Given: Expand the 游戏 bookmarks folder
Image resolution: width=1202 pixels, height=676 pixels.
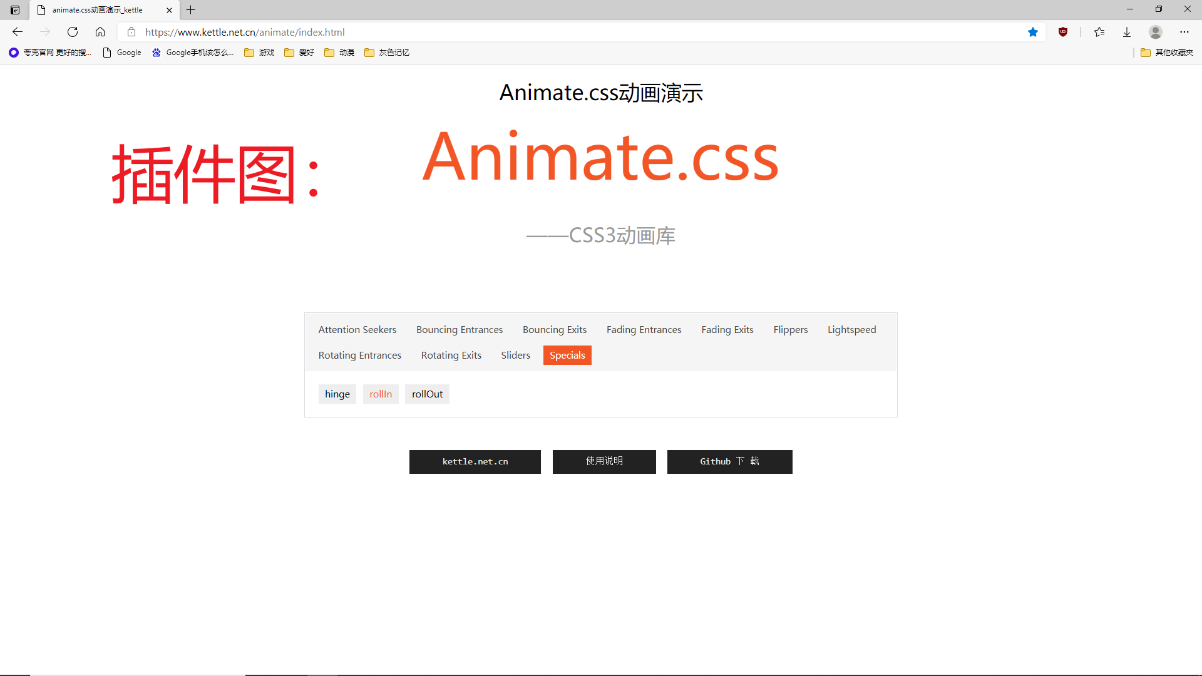Looking at the screenshot, I should pos(260,53).
